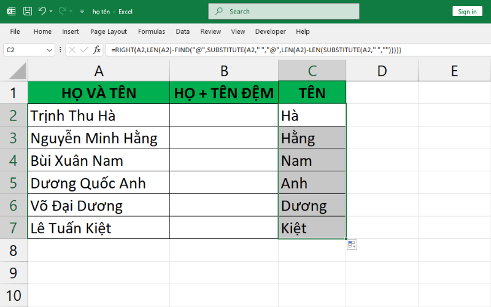The height and width of the screenshot is (307, 491).
Task: Open the Home ribbon tab
Action: (x=42, y=32)
